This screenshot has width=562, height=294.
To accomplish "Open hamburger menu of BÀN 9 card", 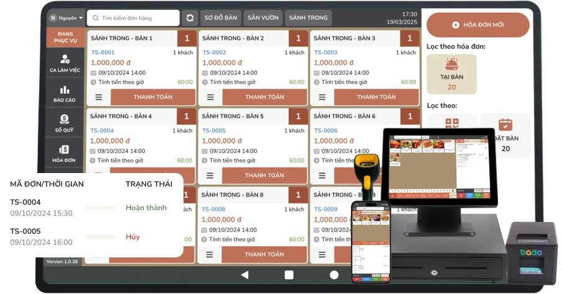I will click(x=322, y=254).
